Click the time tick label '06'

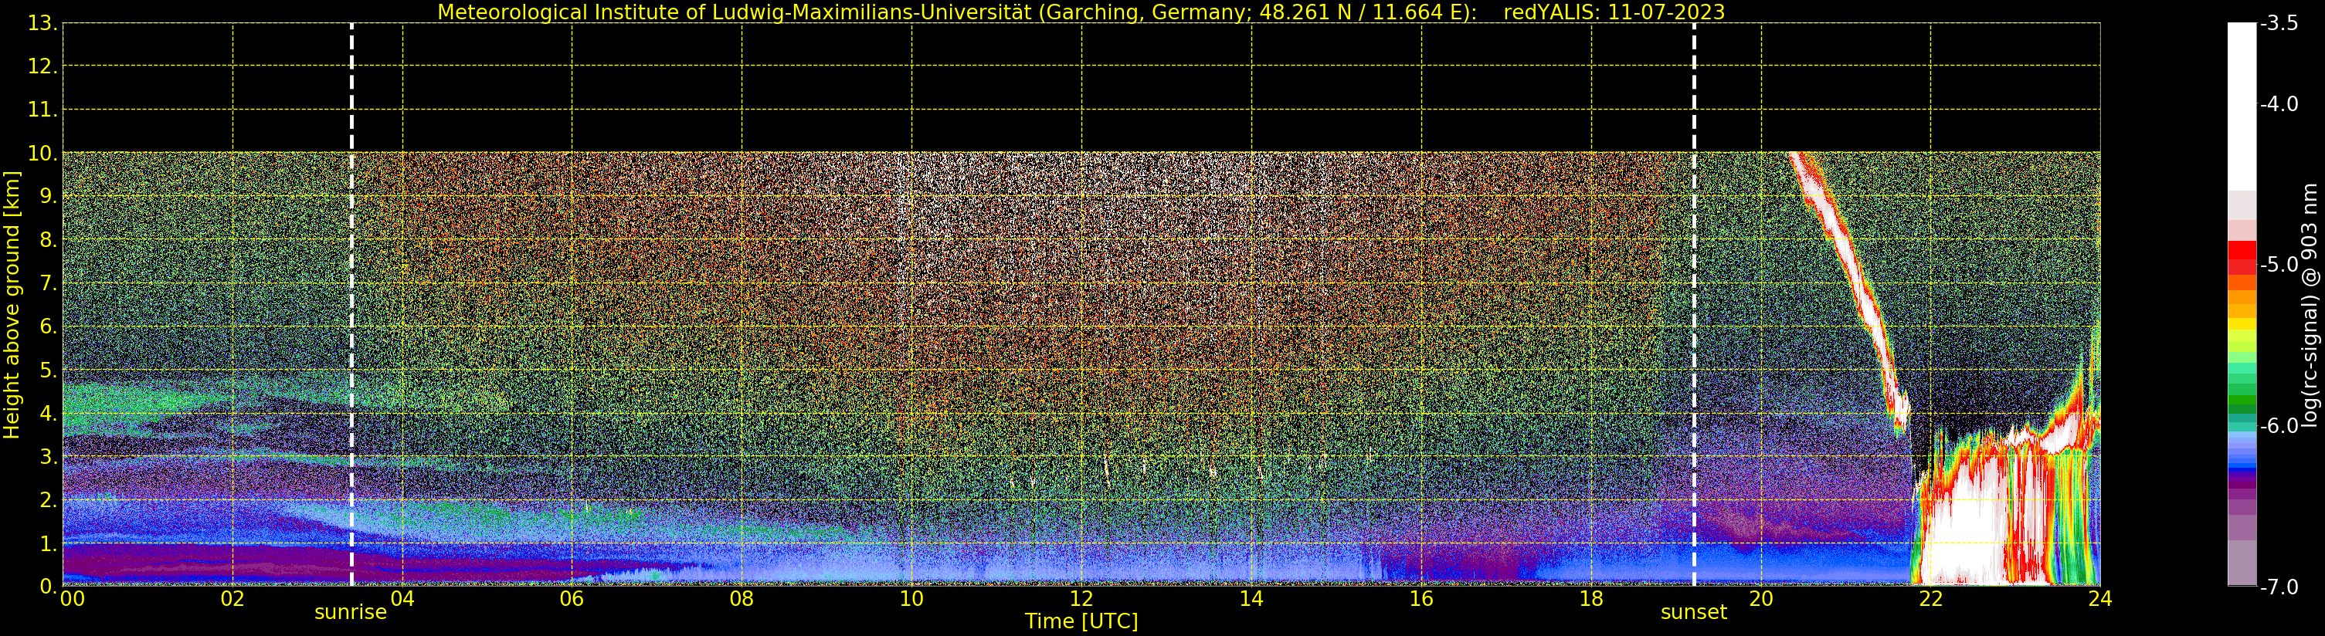(572, 598)
